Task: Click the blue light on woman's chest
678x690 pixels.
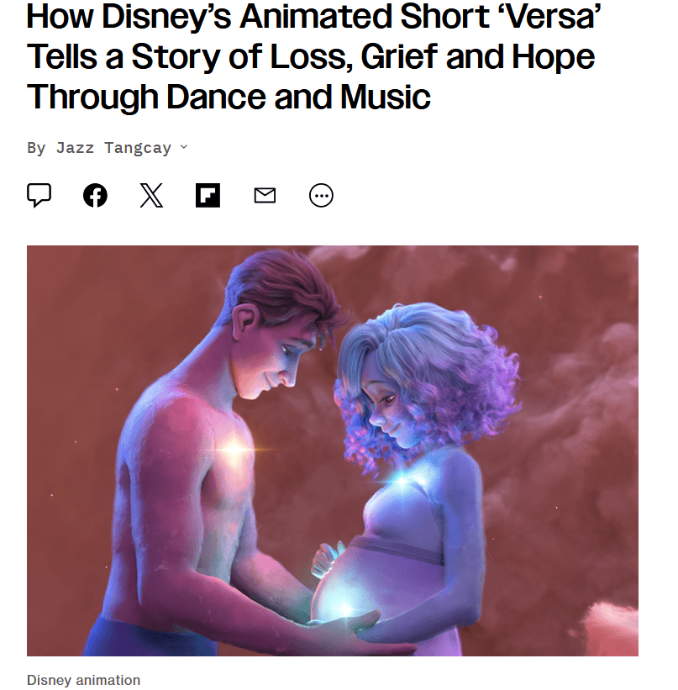Action: (x=402, y=481)
